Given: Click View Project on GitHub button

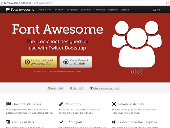Looking at the screenshot, I should pyautogui.click(x=76, y=62).
